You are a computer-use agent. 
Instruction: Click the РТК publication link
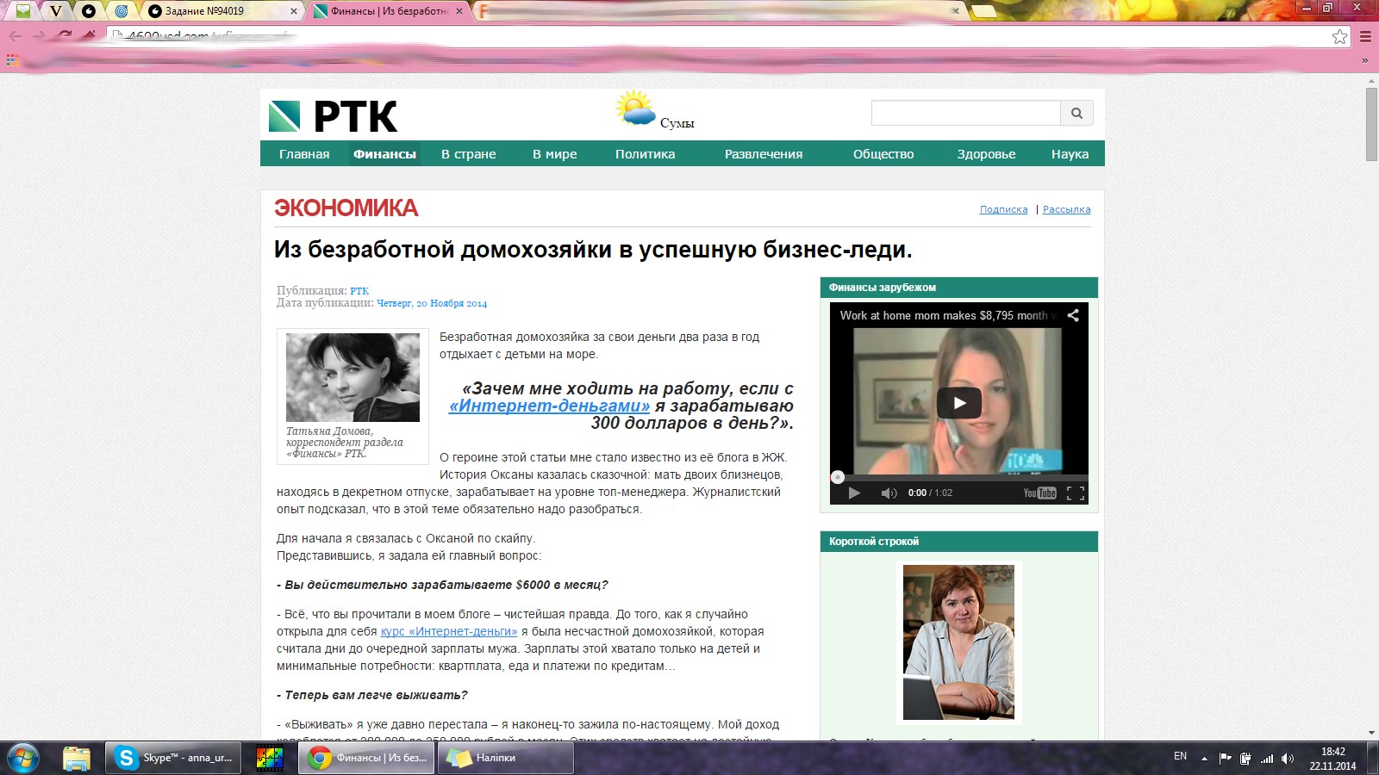tap(359, 291)
